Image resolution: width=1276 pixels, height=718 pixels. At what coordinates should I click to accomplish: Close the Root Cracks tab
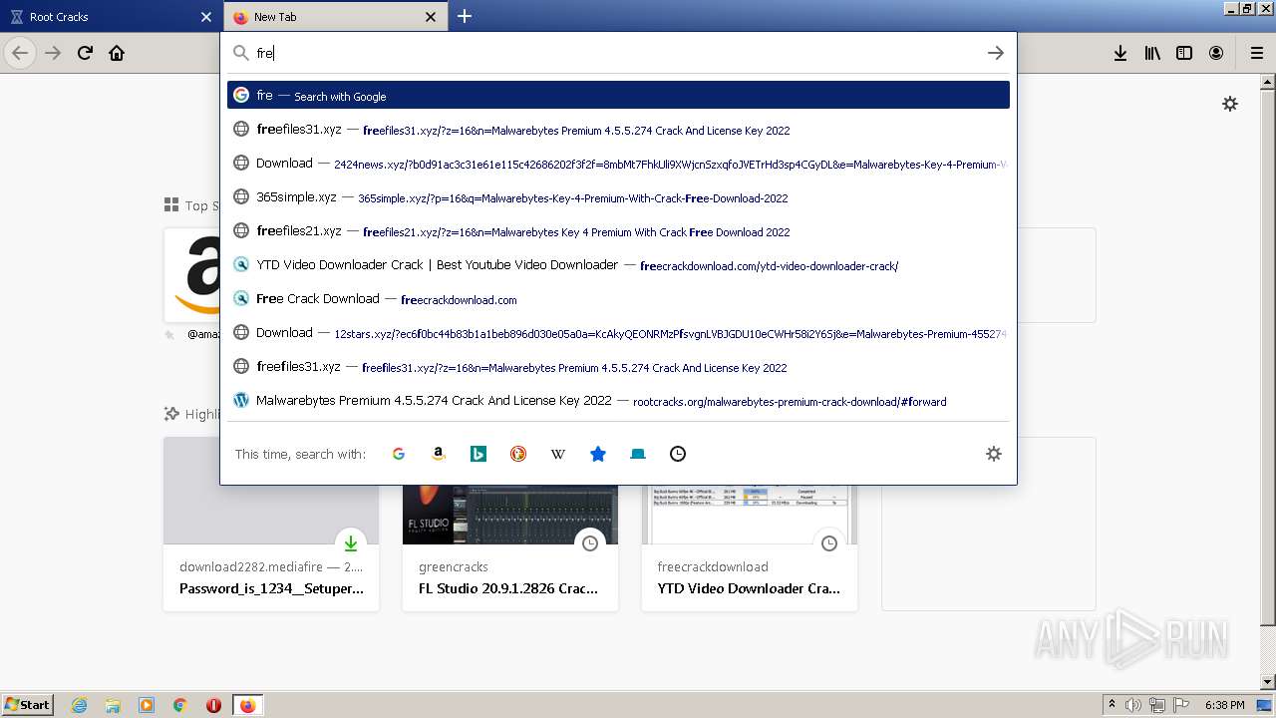[x=206, y=17]
